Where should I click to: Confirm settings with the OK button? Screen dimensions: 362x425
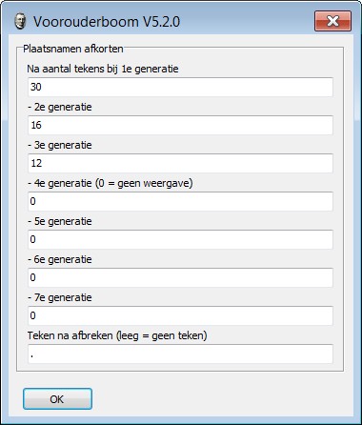click(x=57, y=399)
